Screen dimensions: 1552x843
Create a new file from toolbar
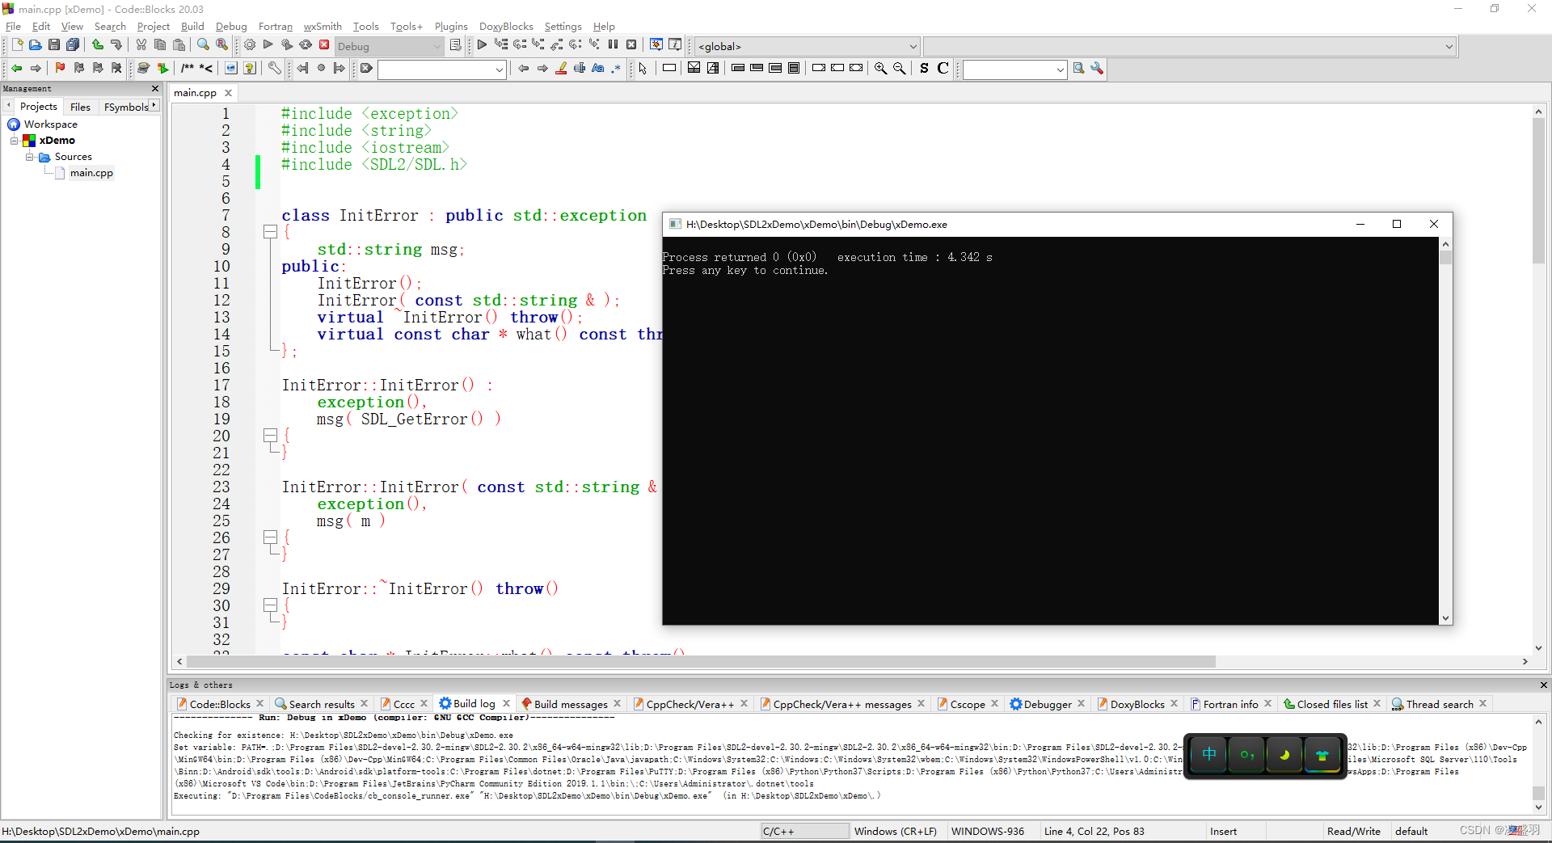pos(17,45)
